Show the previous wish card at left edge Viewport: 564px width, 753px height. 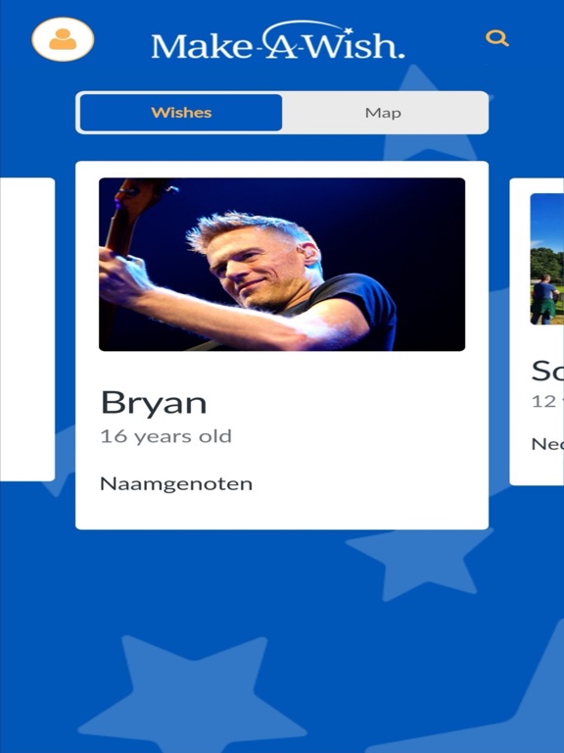tap(27, 329)
